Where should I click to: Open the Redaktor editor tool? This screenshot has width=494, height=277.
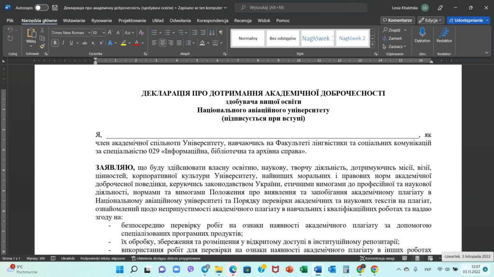tap(444, 35)
